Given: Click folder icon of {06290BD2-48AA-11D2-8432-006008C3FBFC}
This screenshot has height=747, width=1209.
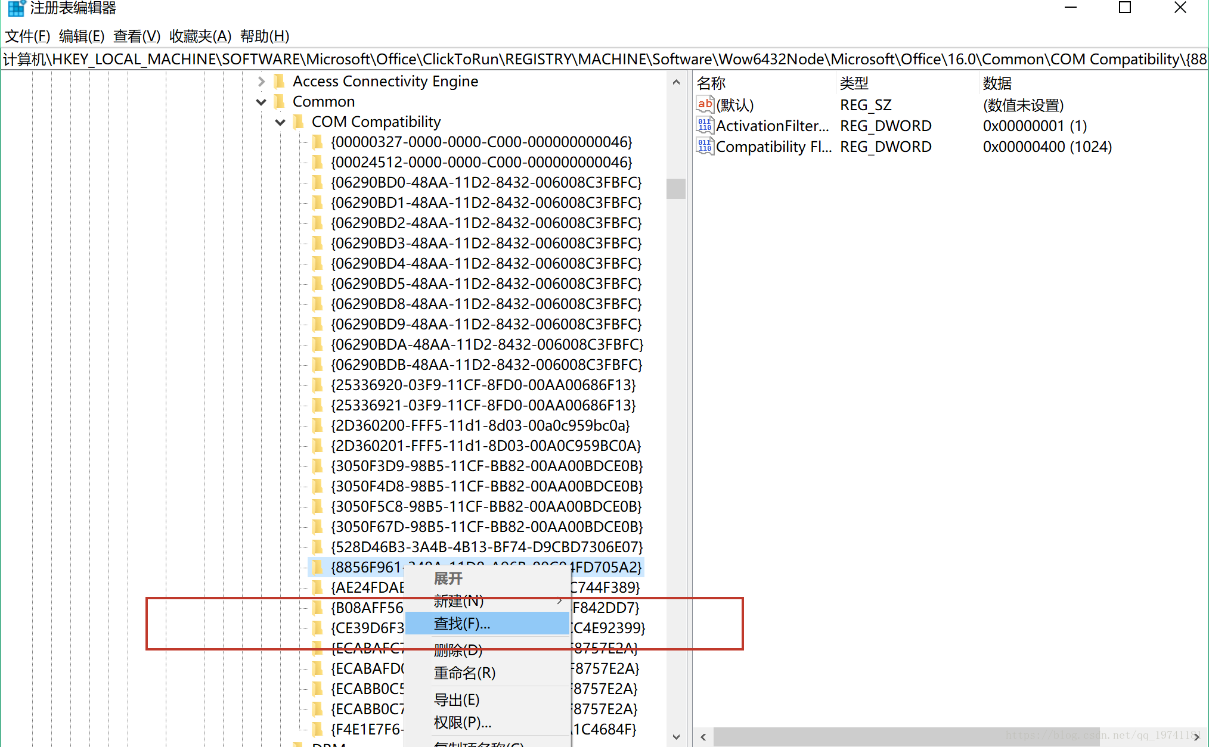Looking at the screenshot, I should [x=318, y=223].
